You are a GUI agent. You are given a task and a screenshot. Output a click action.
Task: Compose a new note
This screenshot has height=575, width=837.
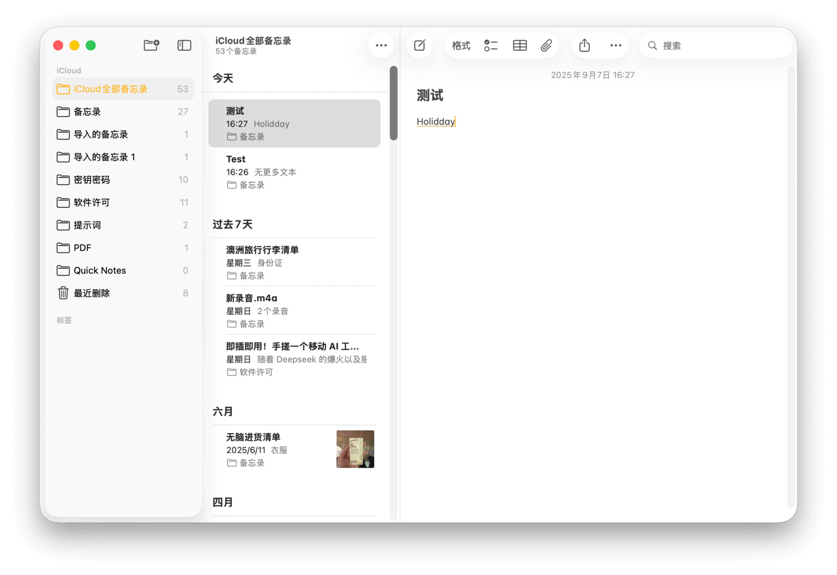pos(420,46)
